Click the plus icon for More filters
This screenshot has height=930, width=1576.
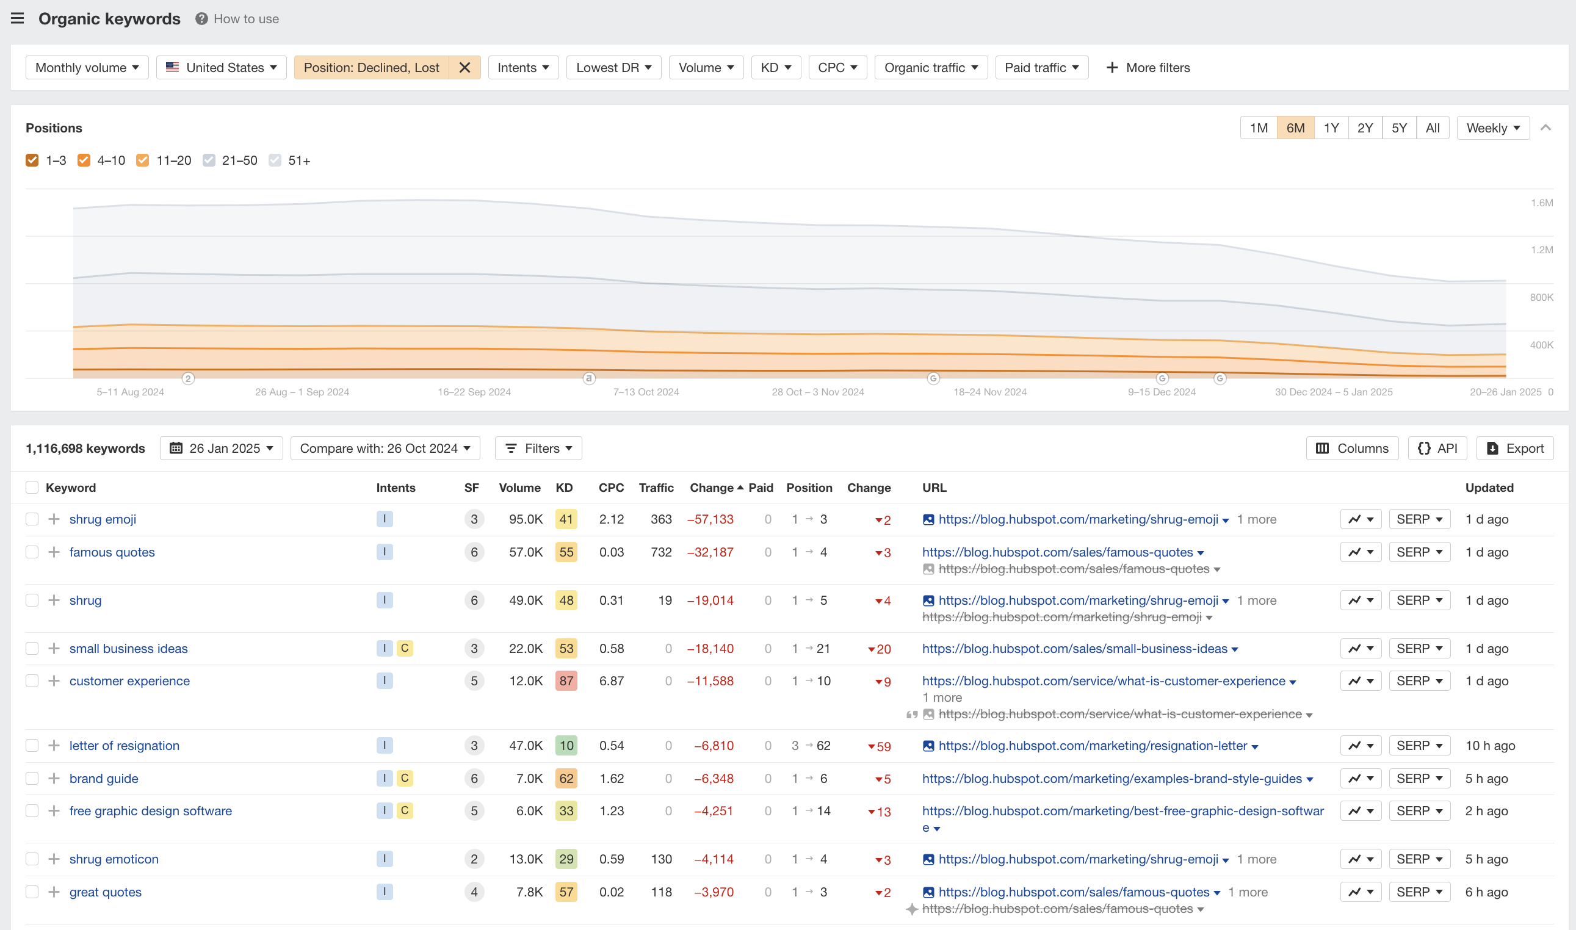tap(1112, 68)
